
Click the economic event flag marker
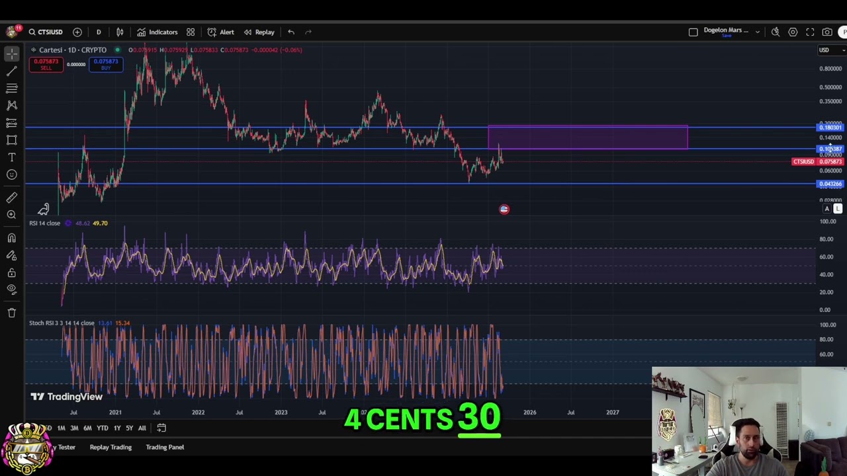504,210
